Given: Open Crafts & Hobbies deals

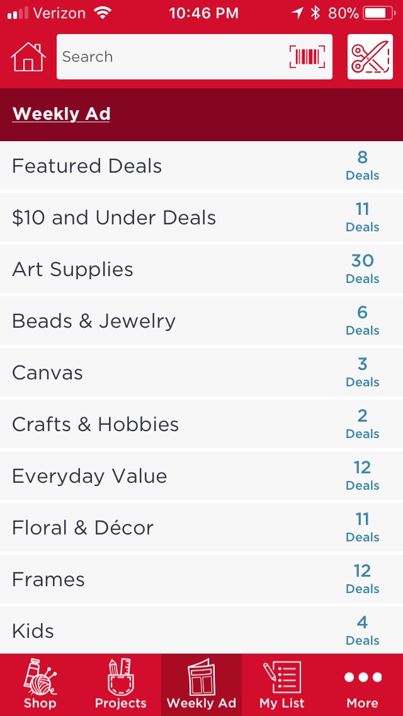Looking at the screenshot, I should (95, 424).
